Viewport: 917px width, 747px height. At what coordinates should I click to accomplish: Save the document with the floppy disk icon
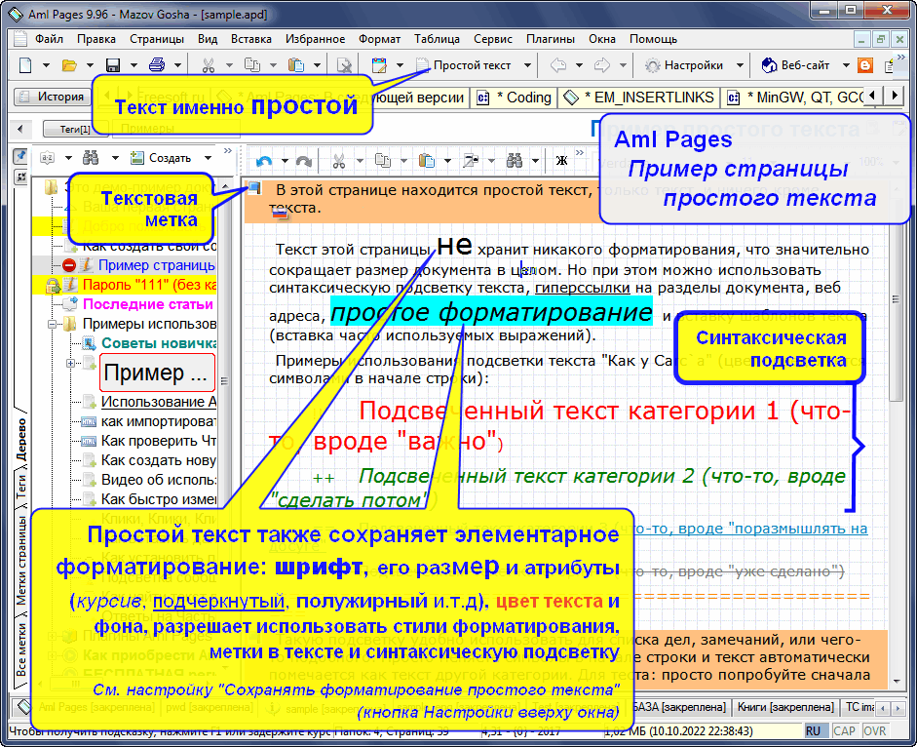click(x=113, y=65)
